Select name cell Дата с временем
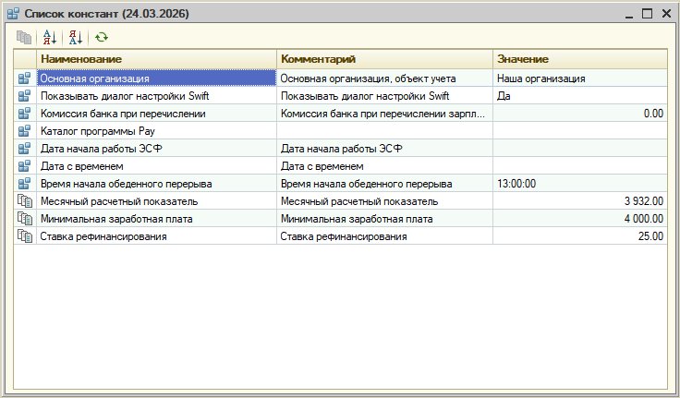The width and height of the screenshot is (680, 398). pos(156,166)
